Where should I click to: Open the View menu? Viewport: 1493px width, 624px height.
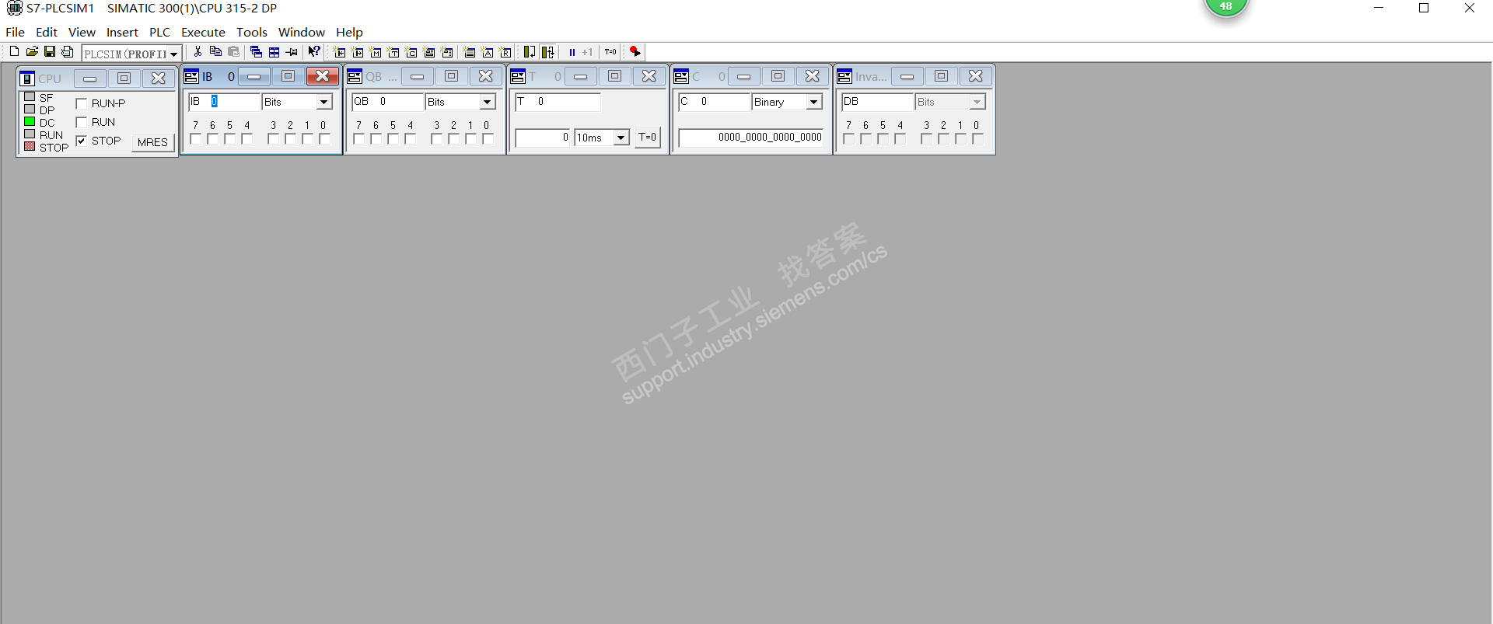click(82, 32)
